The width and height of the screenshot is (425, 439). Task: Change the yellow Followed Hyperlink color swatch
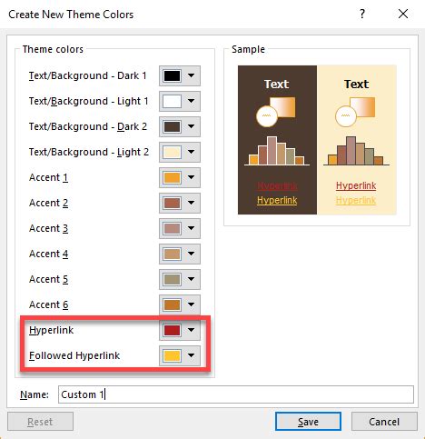(180, 355)
